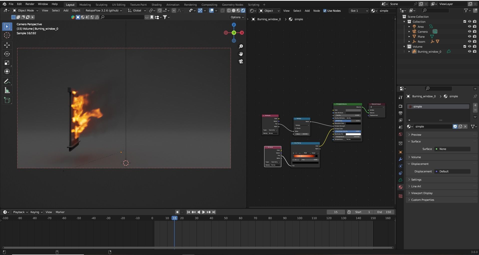Open the Object Mode dropdown
Image resolution: width=479 pixels, height=255 pixels.
click(25, 10)
